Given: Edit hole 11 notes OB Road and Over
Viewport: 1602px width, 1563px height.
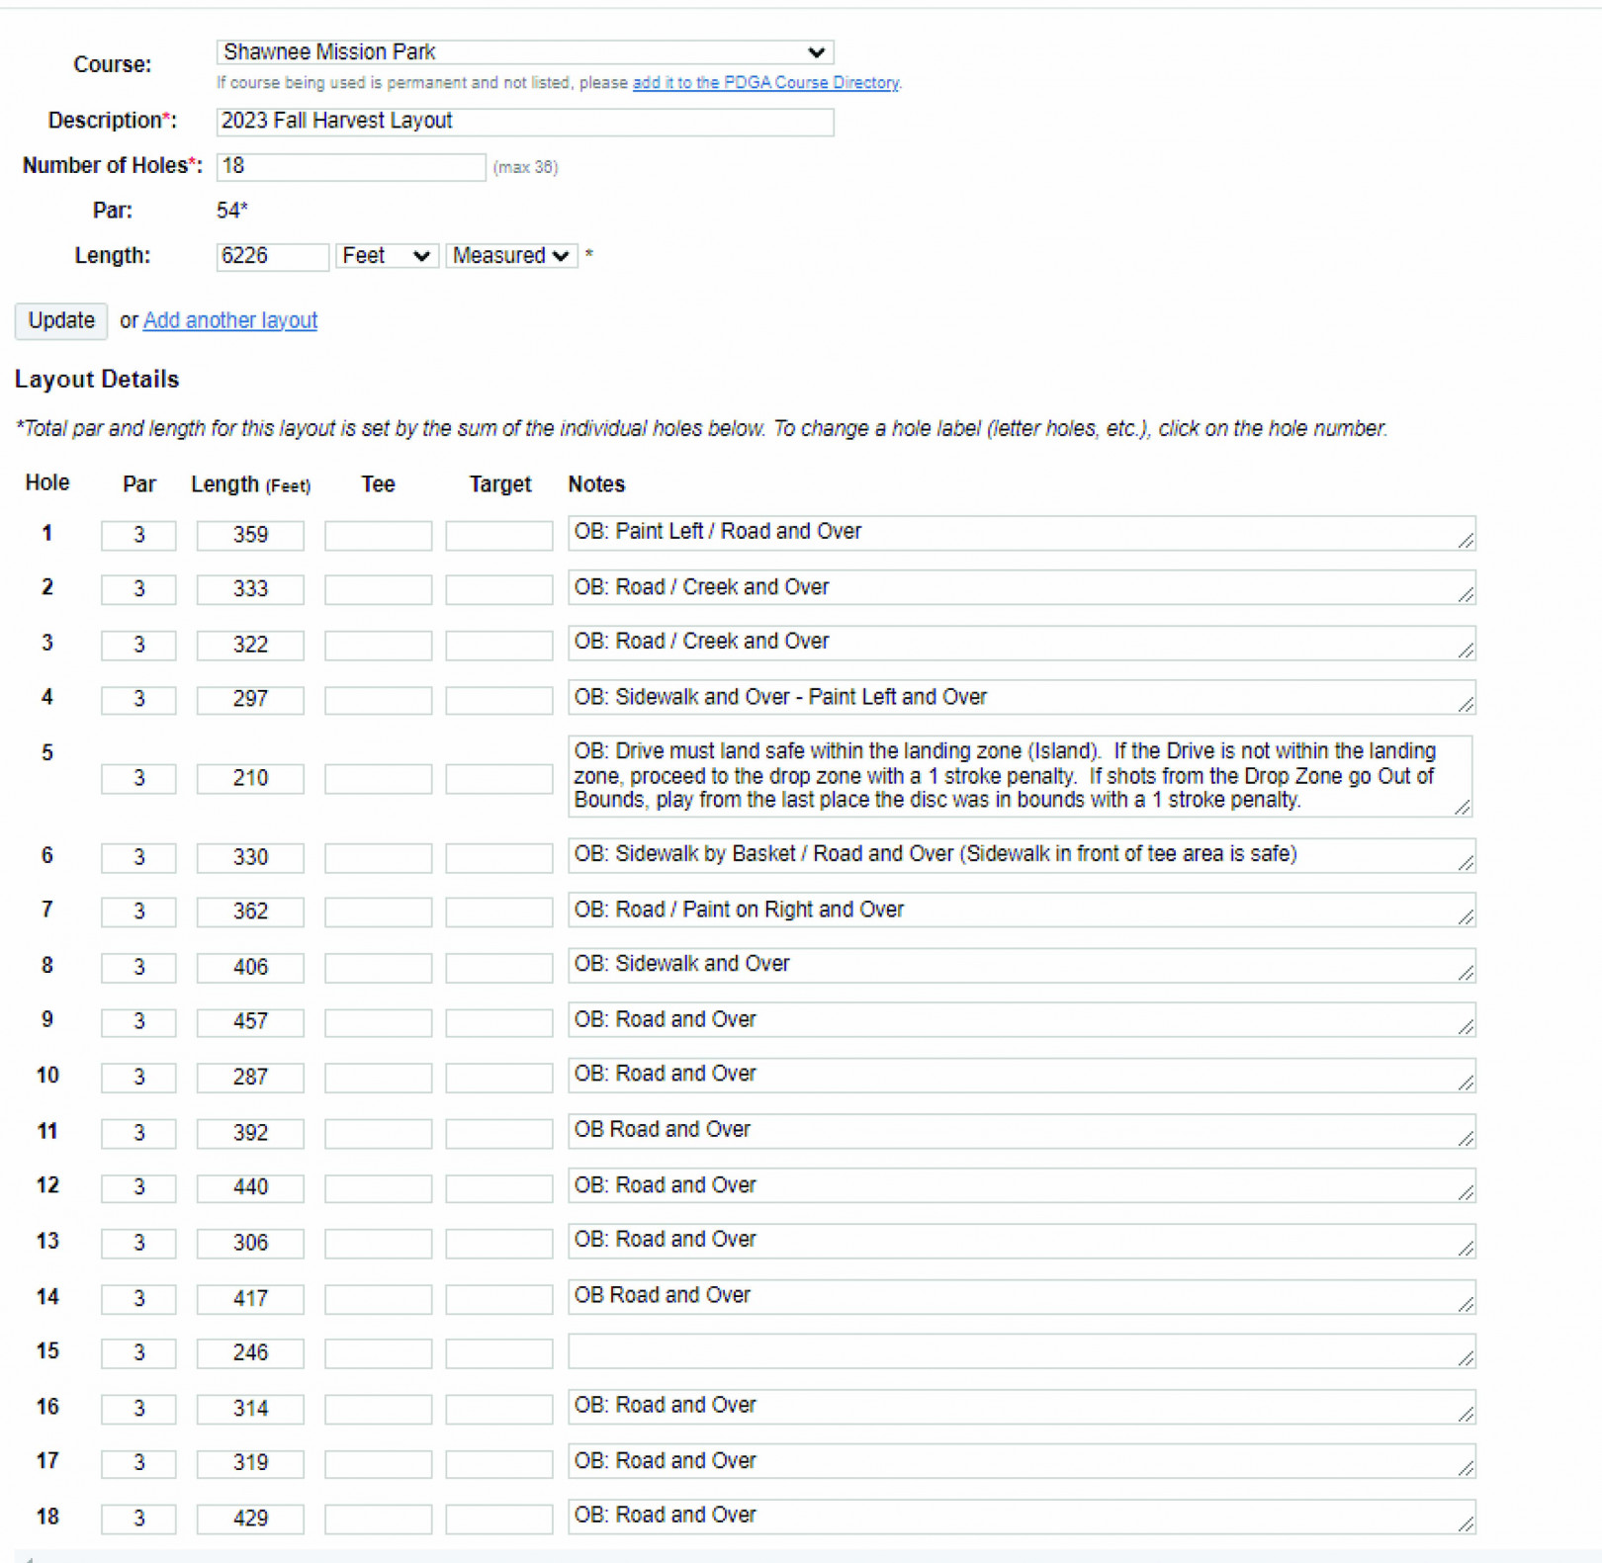Looking at the screenshot, I should click(x=1022, y=1131).
